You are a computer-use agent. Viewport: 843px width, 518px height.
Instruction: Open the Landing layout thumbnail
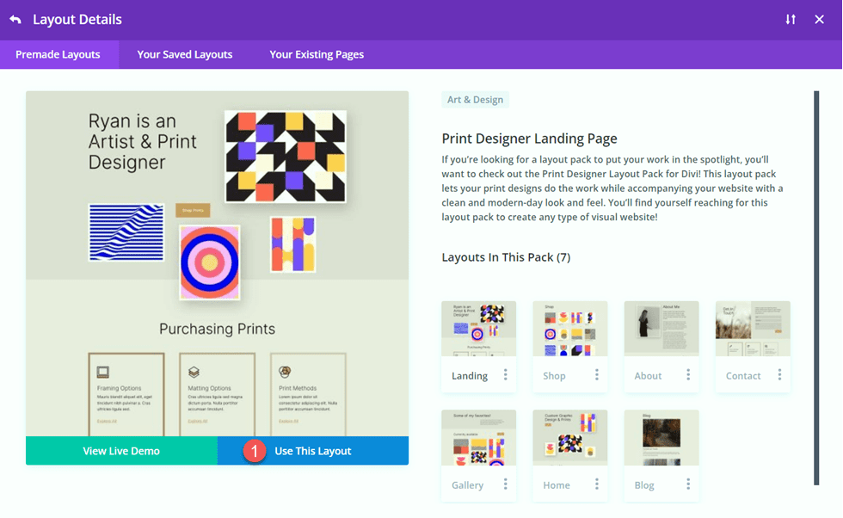478,328
